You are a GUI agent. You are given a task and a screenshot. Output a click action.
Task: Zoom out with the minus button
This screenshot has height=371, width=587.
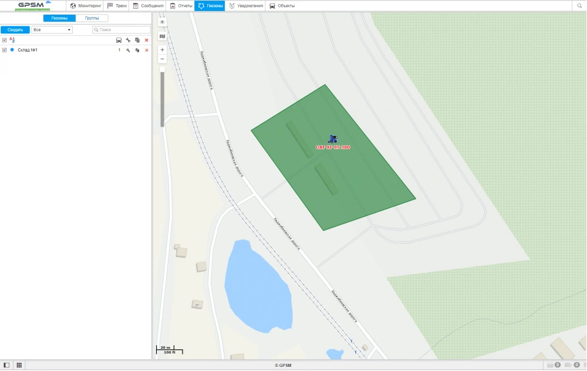[163, 59]
